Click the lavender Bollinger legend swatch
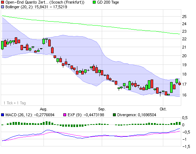196x154 pixels. (3, 7)
